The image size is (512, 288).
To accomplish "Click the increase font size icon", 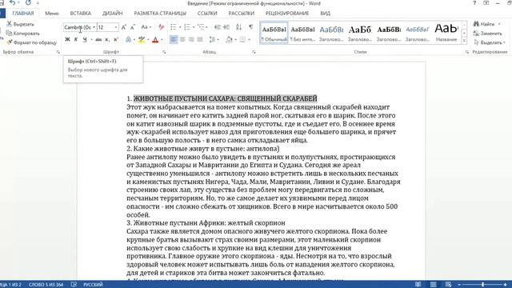I will [x=124, y=27].
